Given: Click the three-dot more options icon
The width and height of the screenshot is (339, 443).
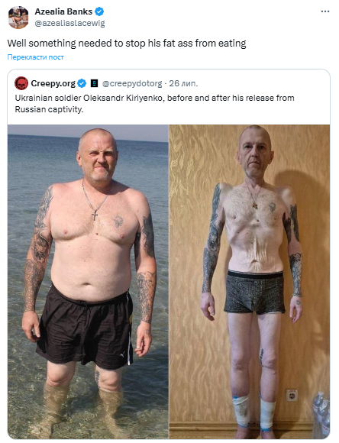Looking at the screenshot, I should pos(325,11).
